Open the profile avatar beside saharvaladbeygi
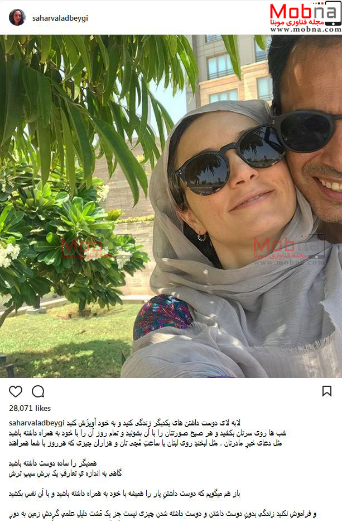This screenshot has height=521, width=342. coord(17,18)
